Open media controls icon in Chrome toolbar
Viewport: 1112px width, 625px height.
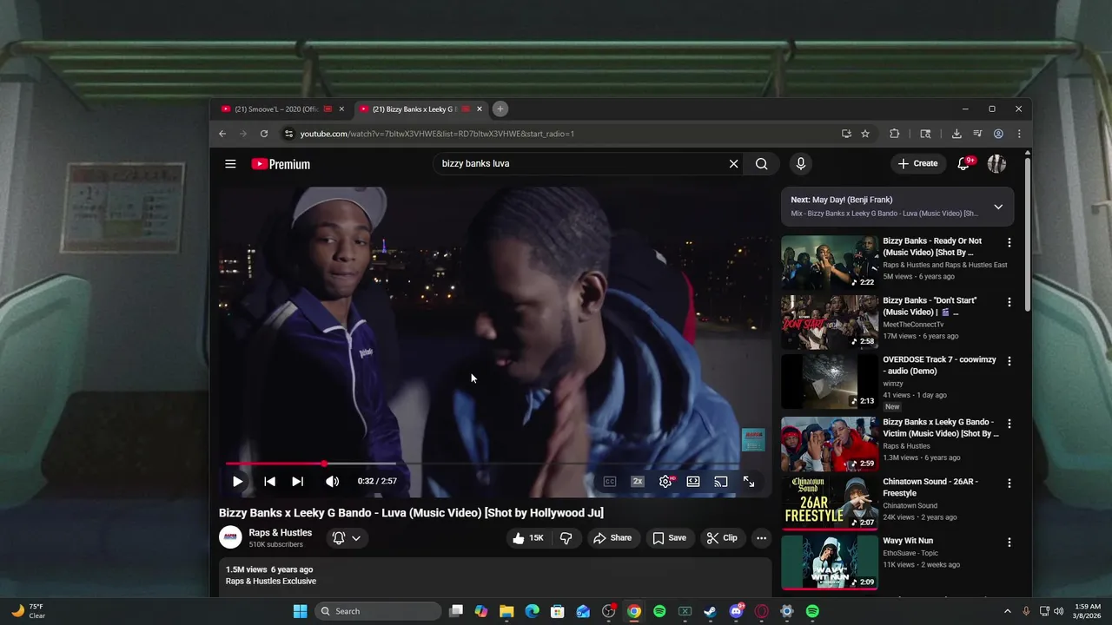[977, 134]
